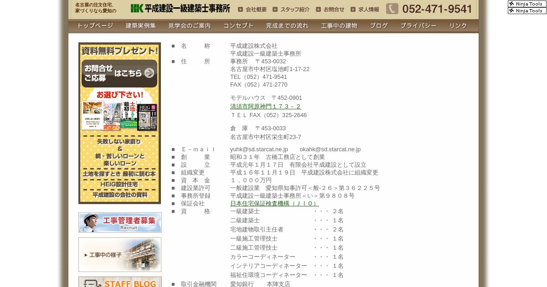547x287 pixels.
Task: Click the capital value １，０００万円
Action: point(251,180)
